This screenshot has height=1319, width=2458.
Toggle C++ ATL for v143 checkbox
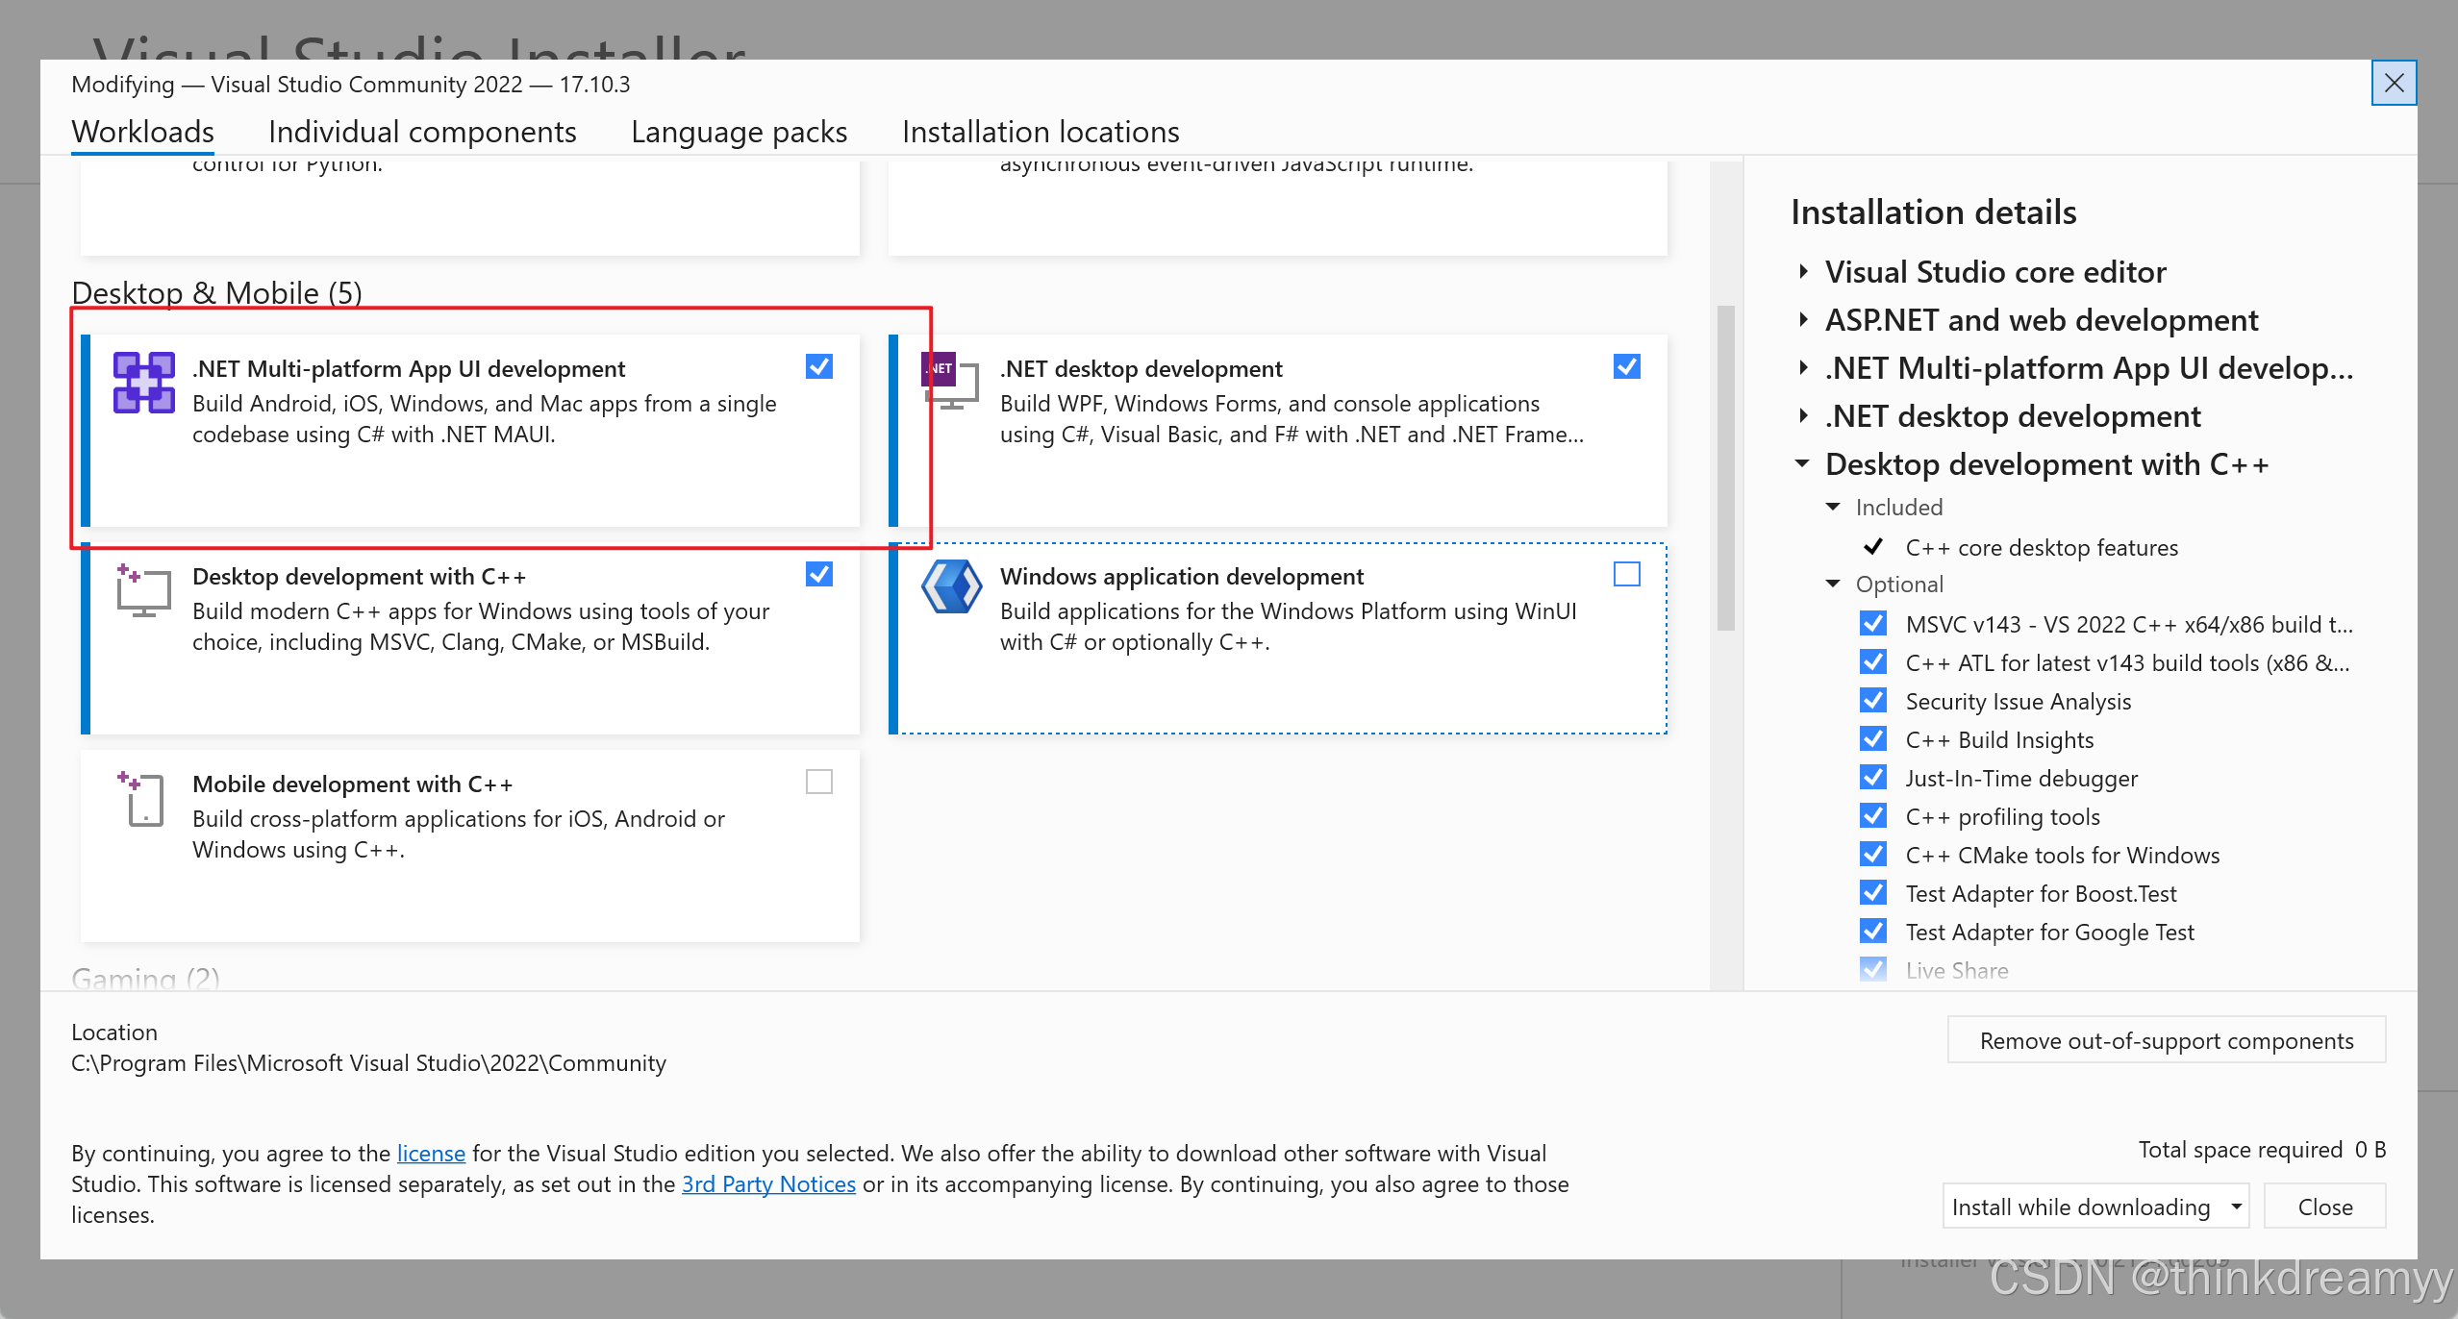coord(1873,662)
